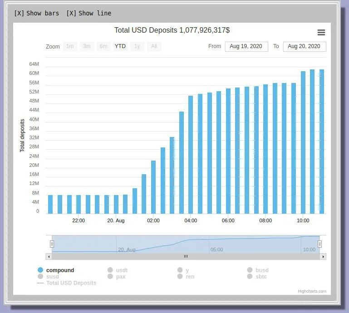Click navigator left scroll arrow
The height and width of the screenshot is (313, 349).
point(49,256)
